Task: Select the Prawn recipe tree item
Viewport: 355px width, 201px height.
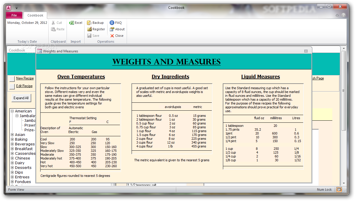Action: tap(30, 125)
